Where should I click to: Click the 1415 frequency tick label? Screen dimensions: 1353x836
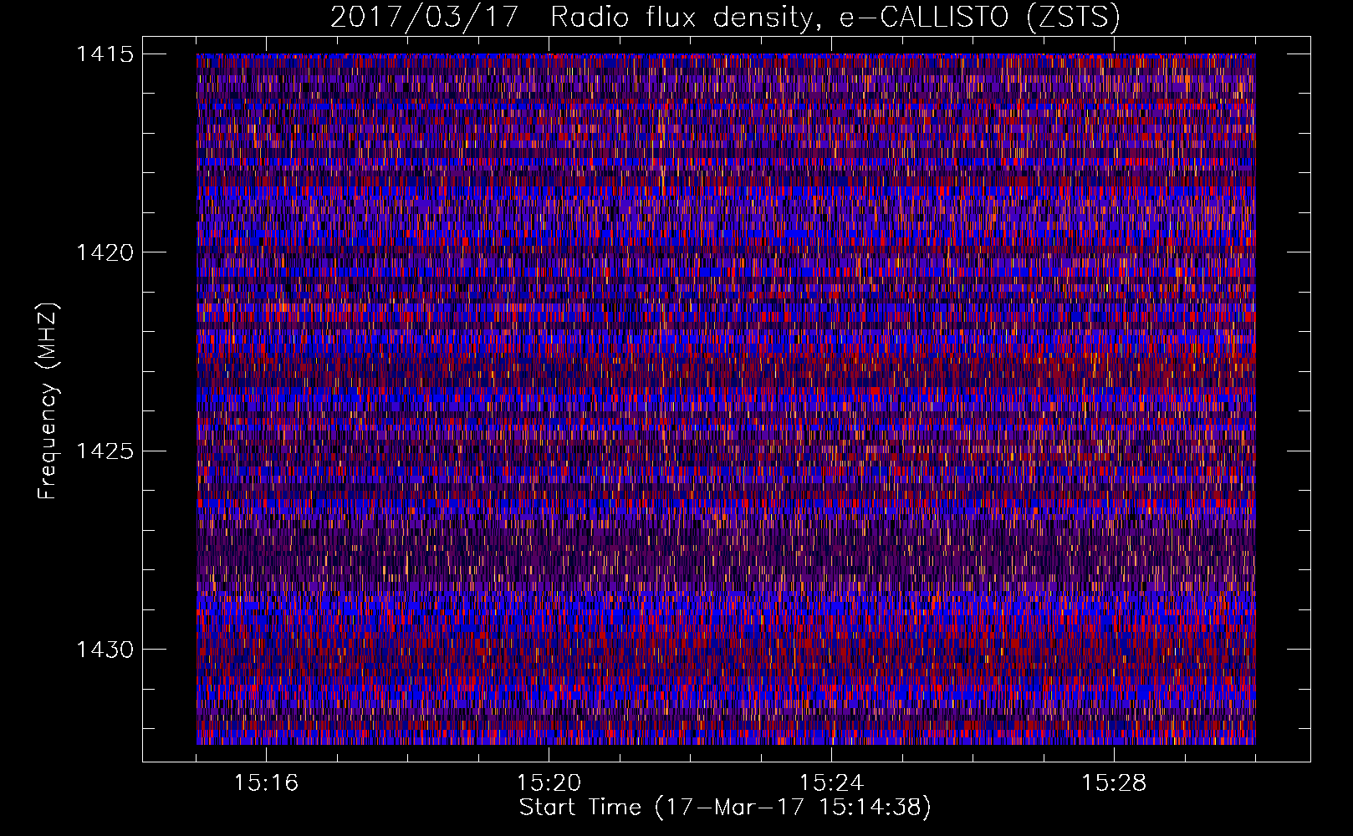(x=105, y=54)
